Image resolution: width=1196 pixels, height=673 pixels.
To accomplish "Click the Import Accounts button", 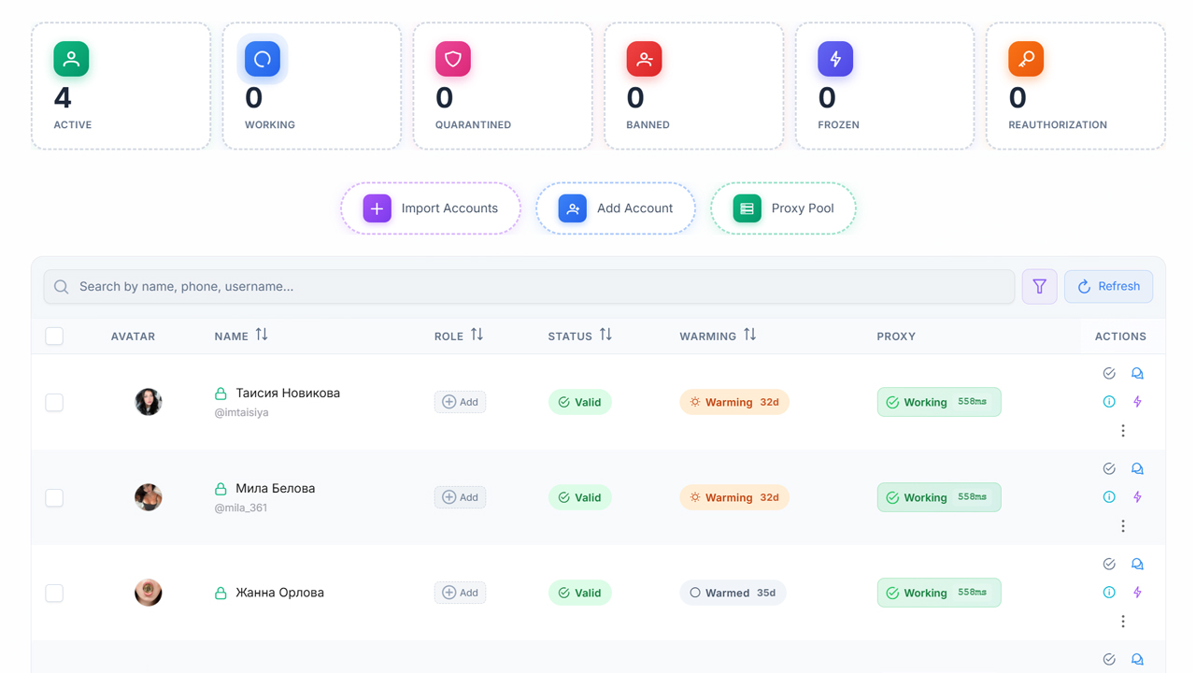I will [431, 208].
